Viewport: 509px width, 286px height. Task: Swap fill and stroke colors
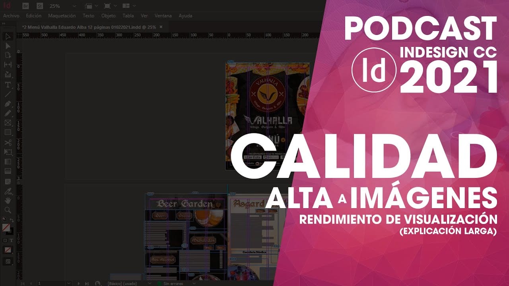pyautogui.click(x=12, y=220)
